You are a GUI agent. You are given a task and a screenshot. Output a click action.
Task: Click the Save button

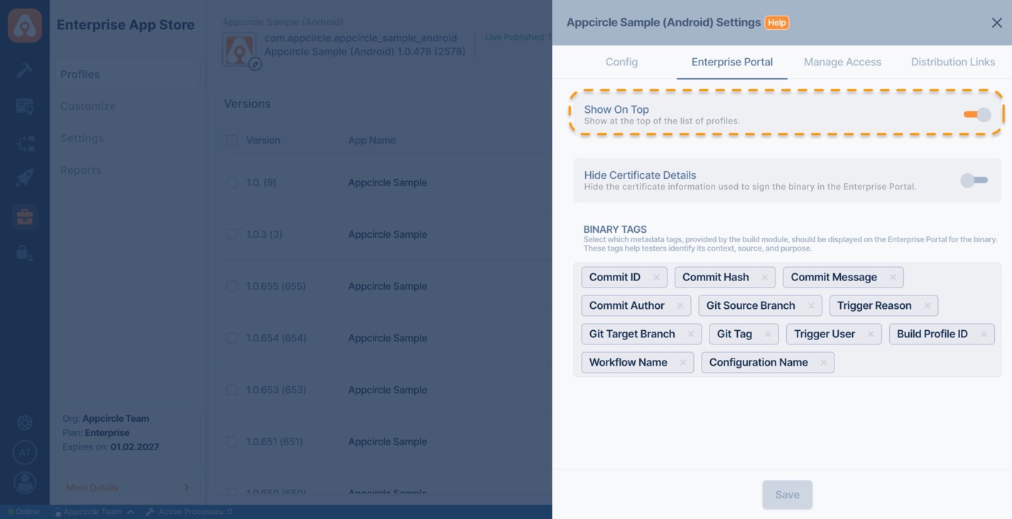787,494
